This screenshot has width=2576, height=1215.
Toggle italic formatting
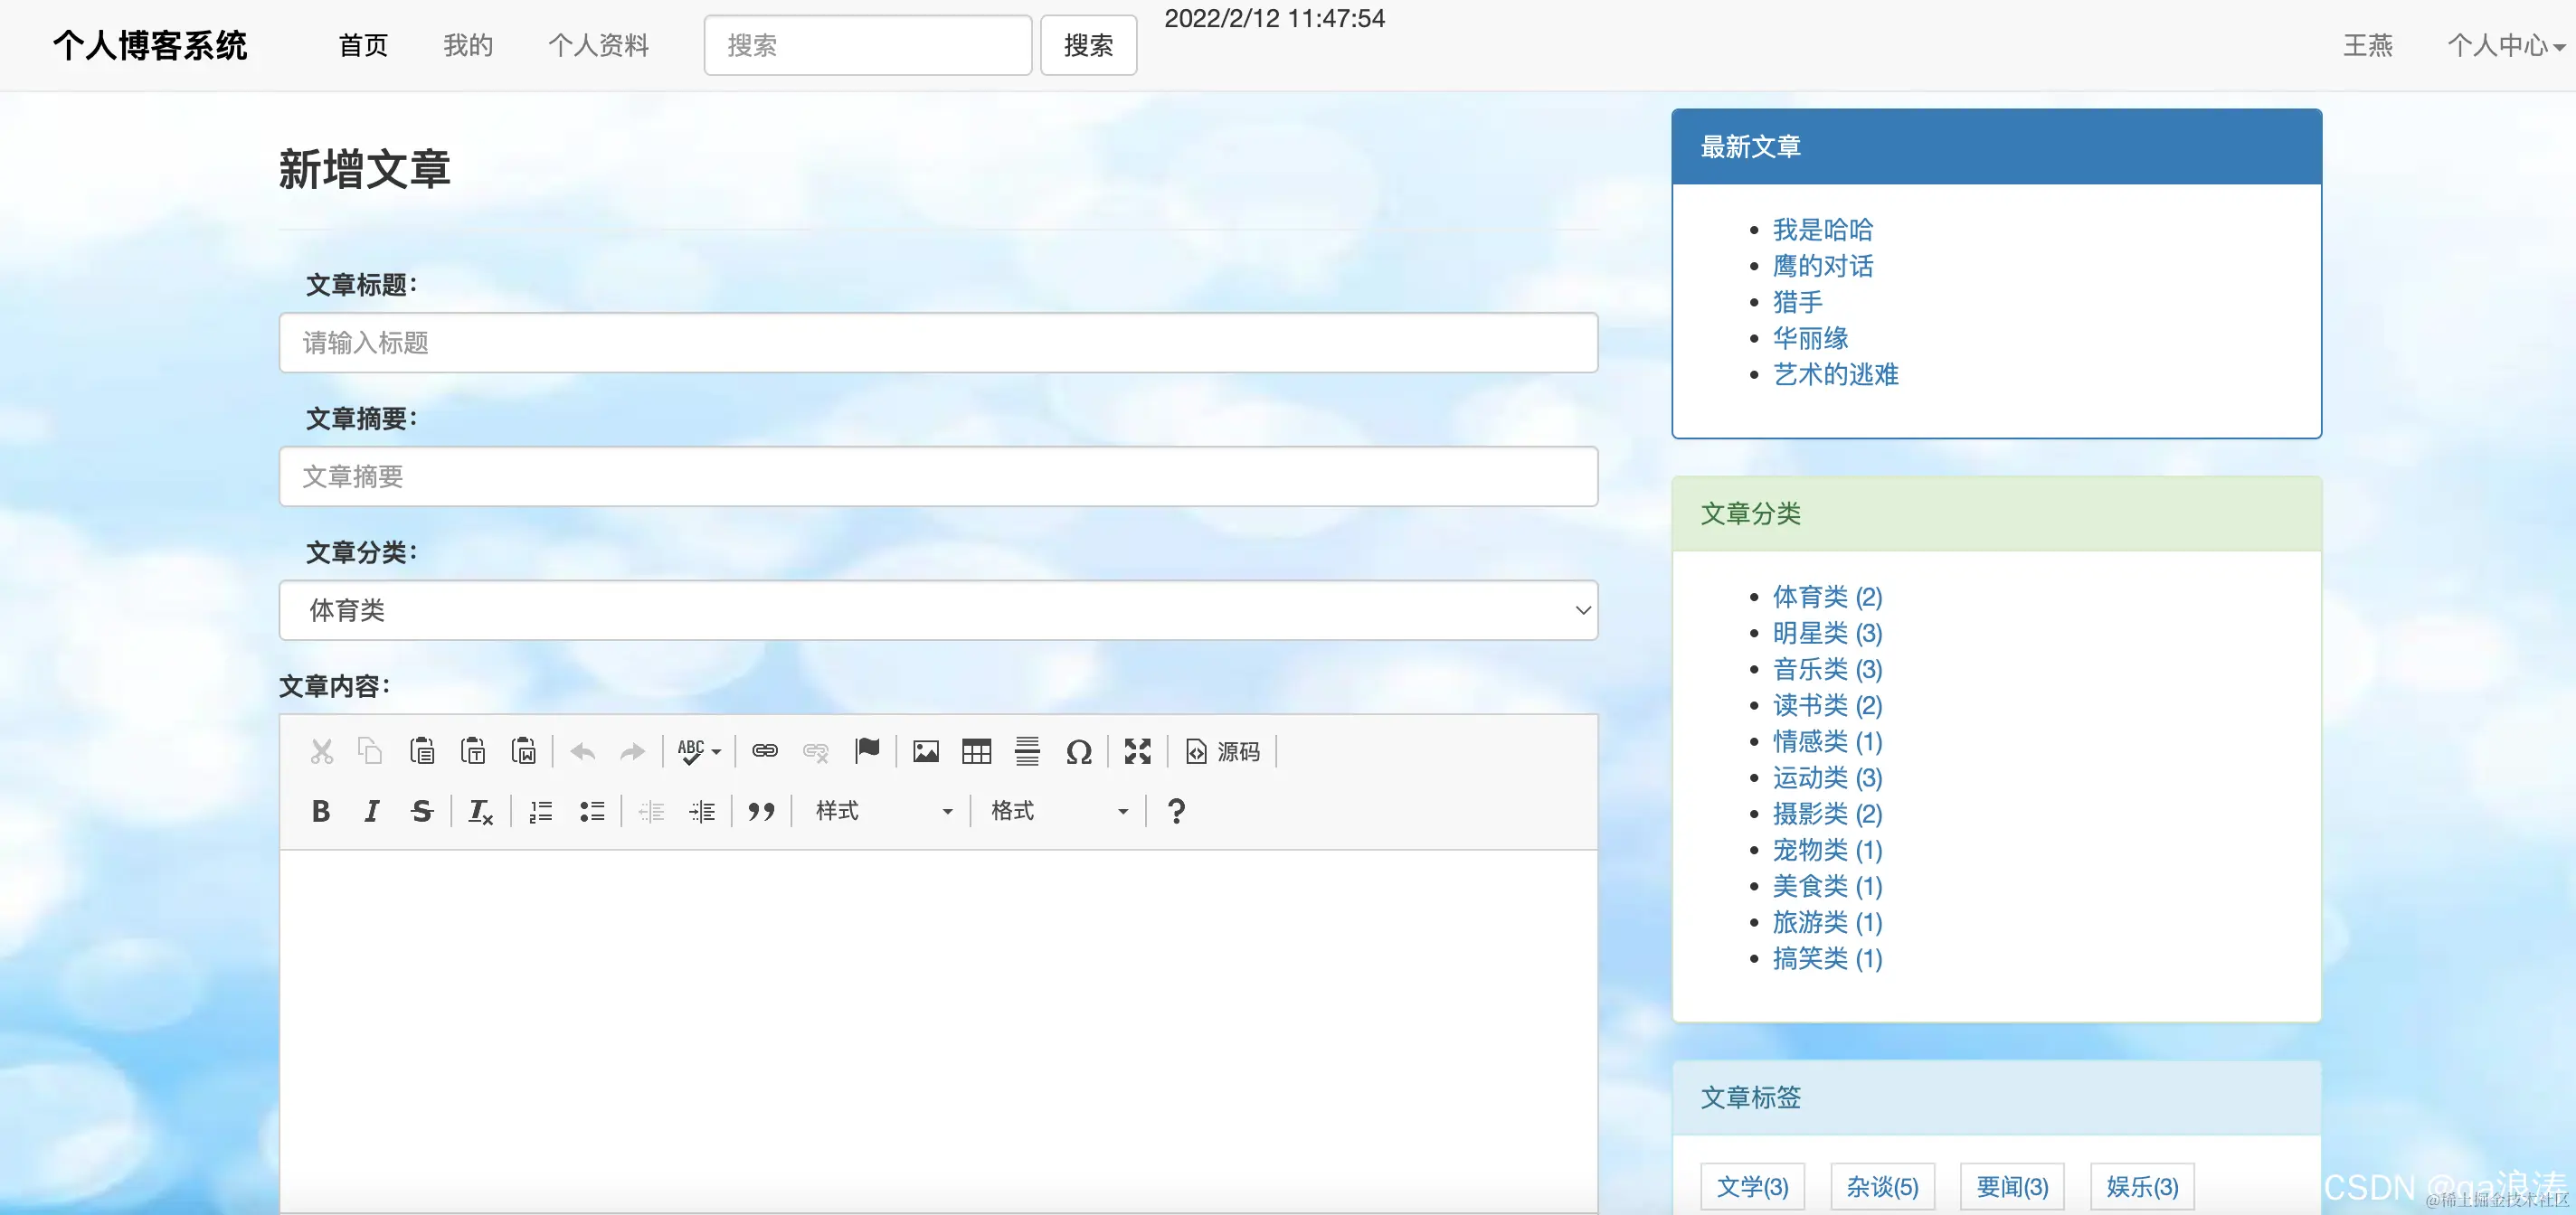pyautogui.click(x=370, y=811)
